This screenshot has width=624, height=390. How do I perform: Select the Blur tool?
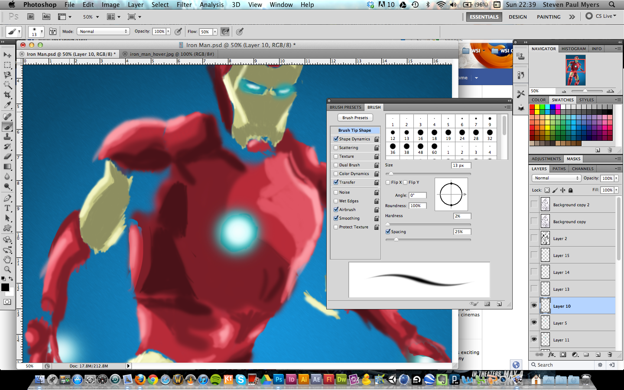tap(7, 176)
